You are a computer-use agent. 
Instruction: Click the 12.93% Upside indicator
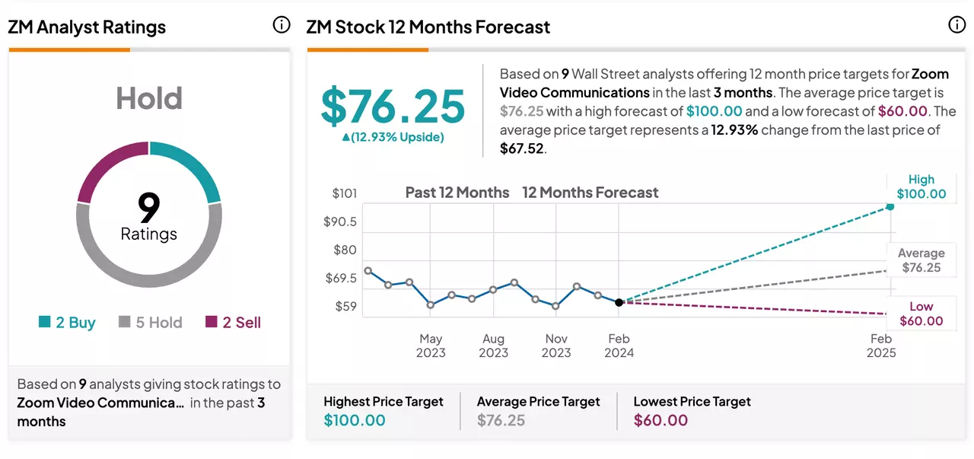pyautogui.click(x=393, y=137)
